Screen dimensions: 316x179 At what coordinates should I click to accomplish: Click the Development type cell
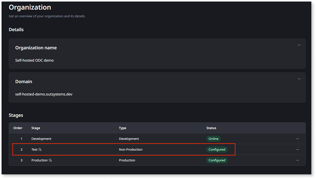[x=129, y=139]
